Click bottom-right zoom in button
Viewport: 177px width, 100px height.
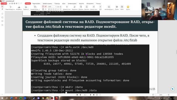168,95
